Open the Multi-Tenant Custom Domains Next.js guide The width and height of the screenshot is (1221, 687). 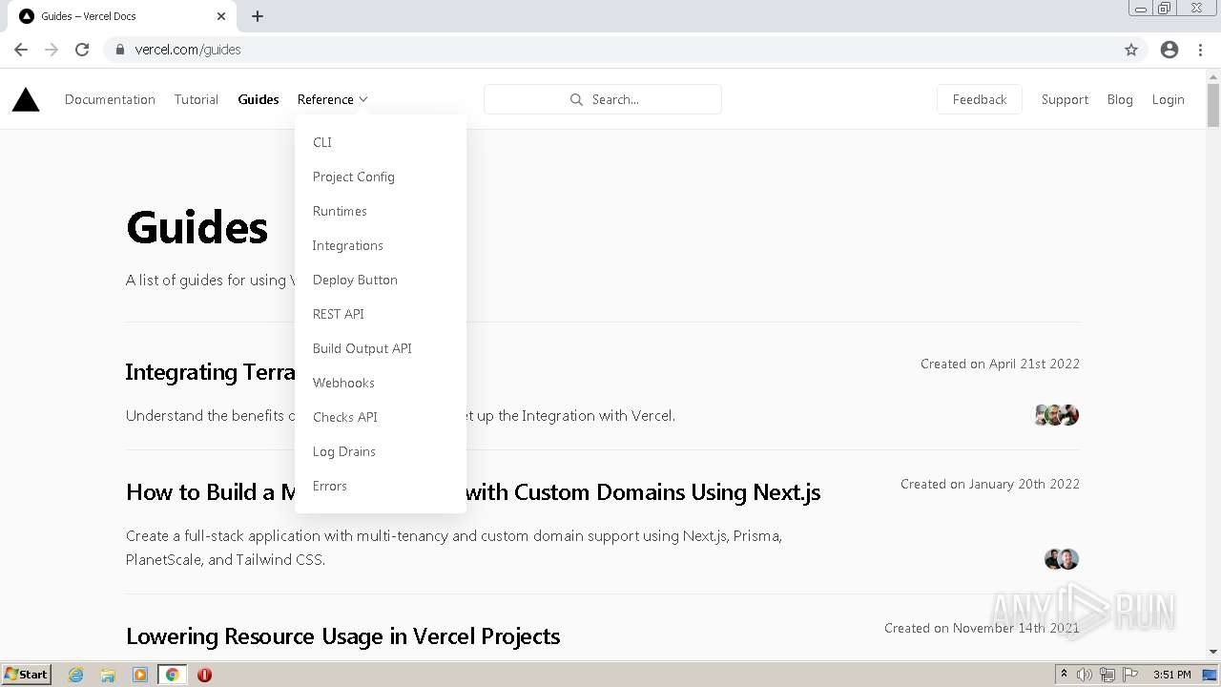[473, 492]
